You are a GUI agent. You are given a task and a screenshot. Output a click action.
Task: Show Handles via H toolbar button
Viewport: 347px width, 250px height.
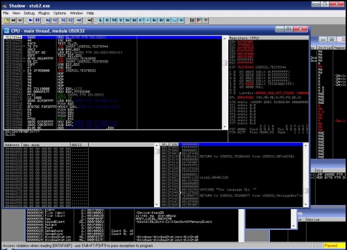[134, 20]
